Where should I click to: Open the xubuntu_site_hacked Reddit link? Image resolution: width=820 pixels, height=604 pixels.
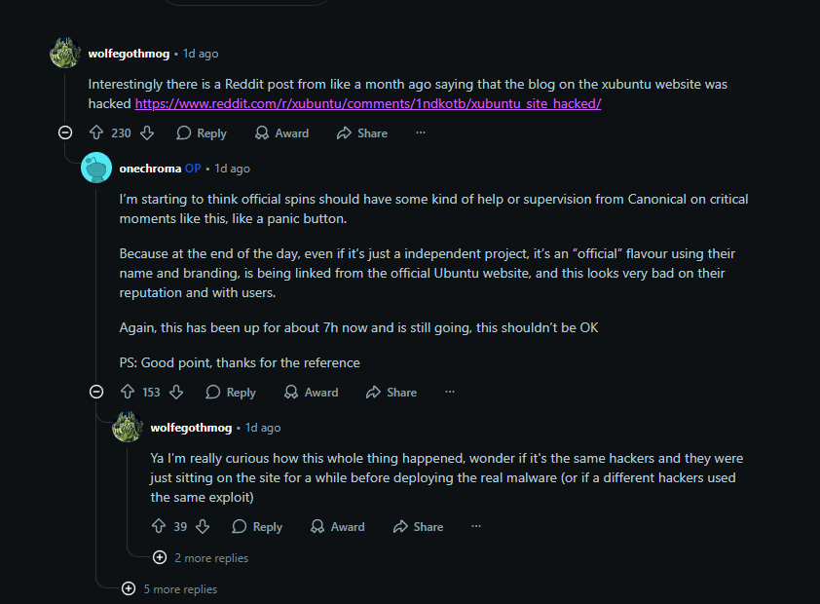(x=367, y=103)
